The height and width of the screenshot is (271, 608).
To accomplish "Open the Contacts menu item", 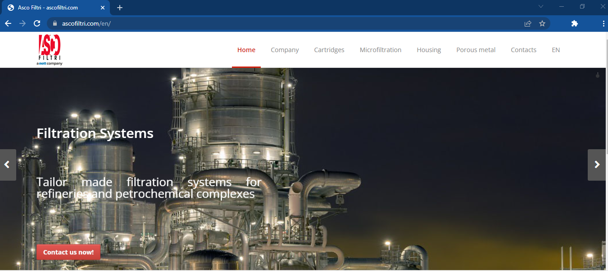I will click(523, 50).
